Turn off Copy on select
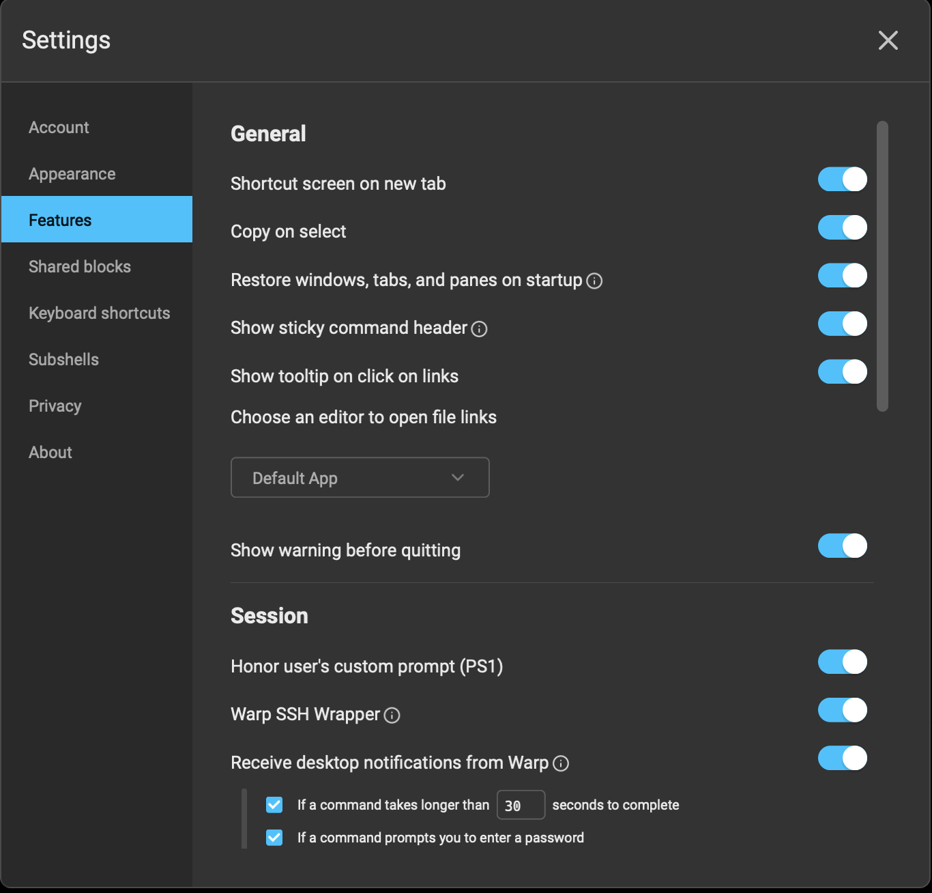This screenshot has width=932, height=893. click(842, 227)
